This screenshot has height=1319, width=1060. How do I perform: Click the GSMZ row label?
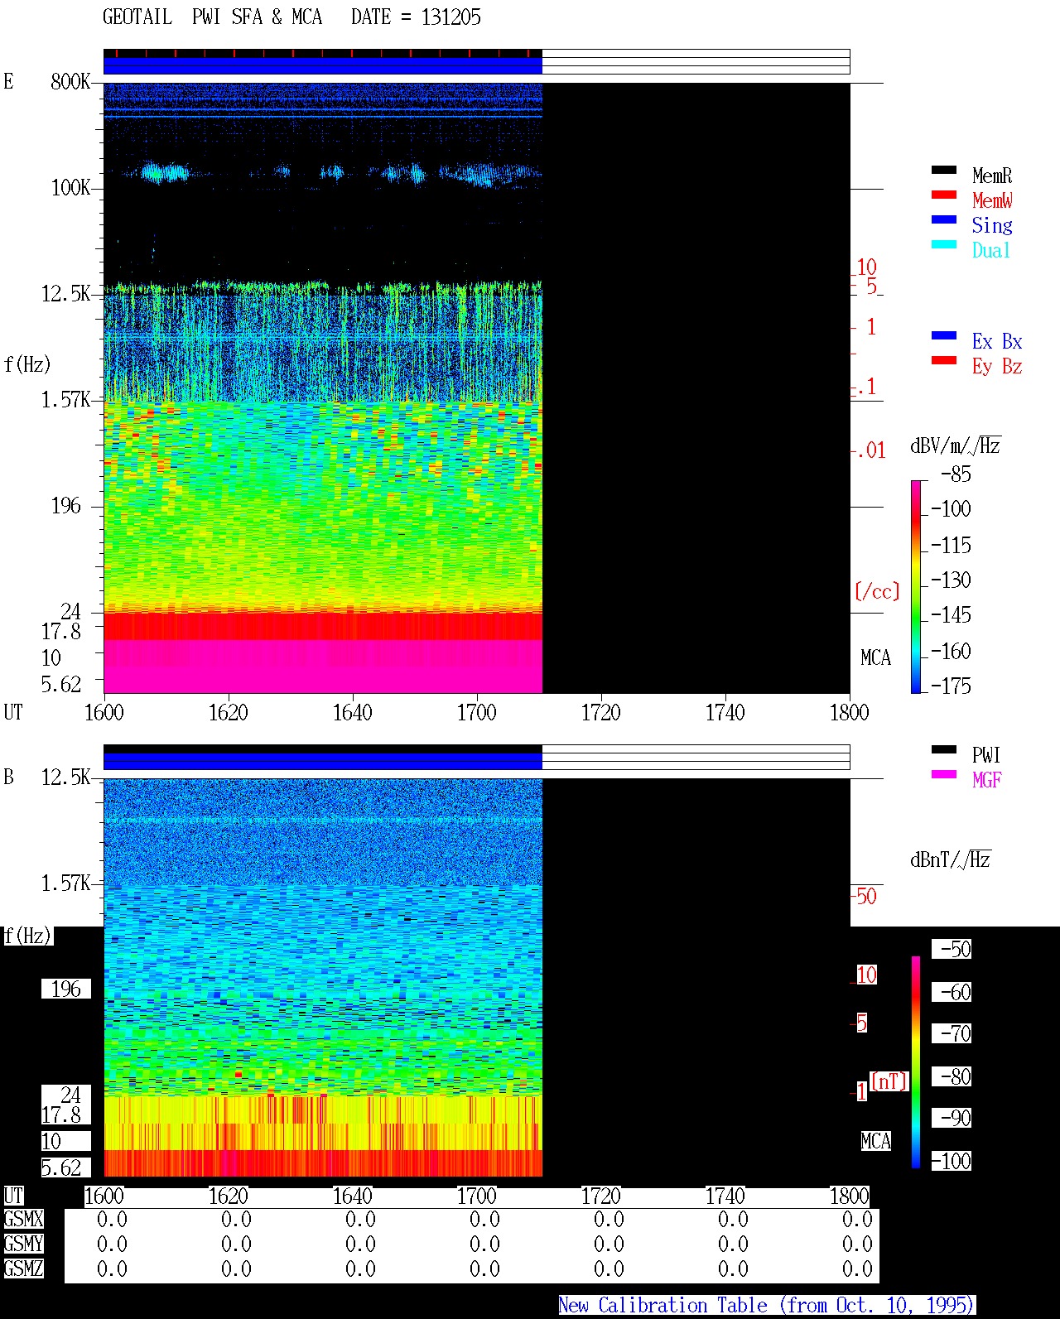tap(23, 1268)
